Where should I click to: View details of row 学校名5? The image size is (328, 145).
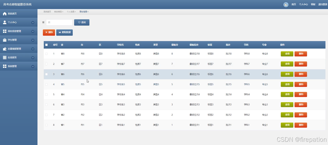pos(287,85)
